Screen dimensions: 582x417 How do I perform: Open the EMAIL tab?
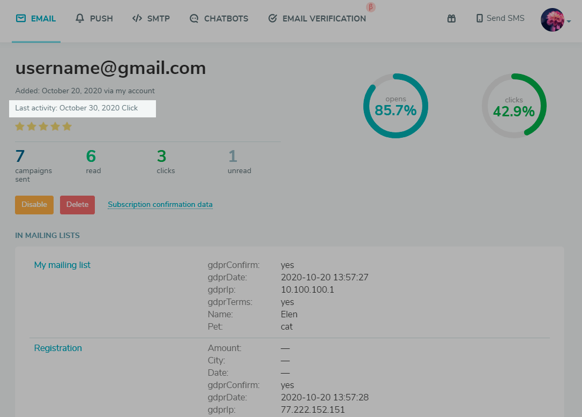(x=36, y=19)
